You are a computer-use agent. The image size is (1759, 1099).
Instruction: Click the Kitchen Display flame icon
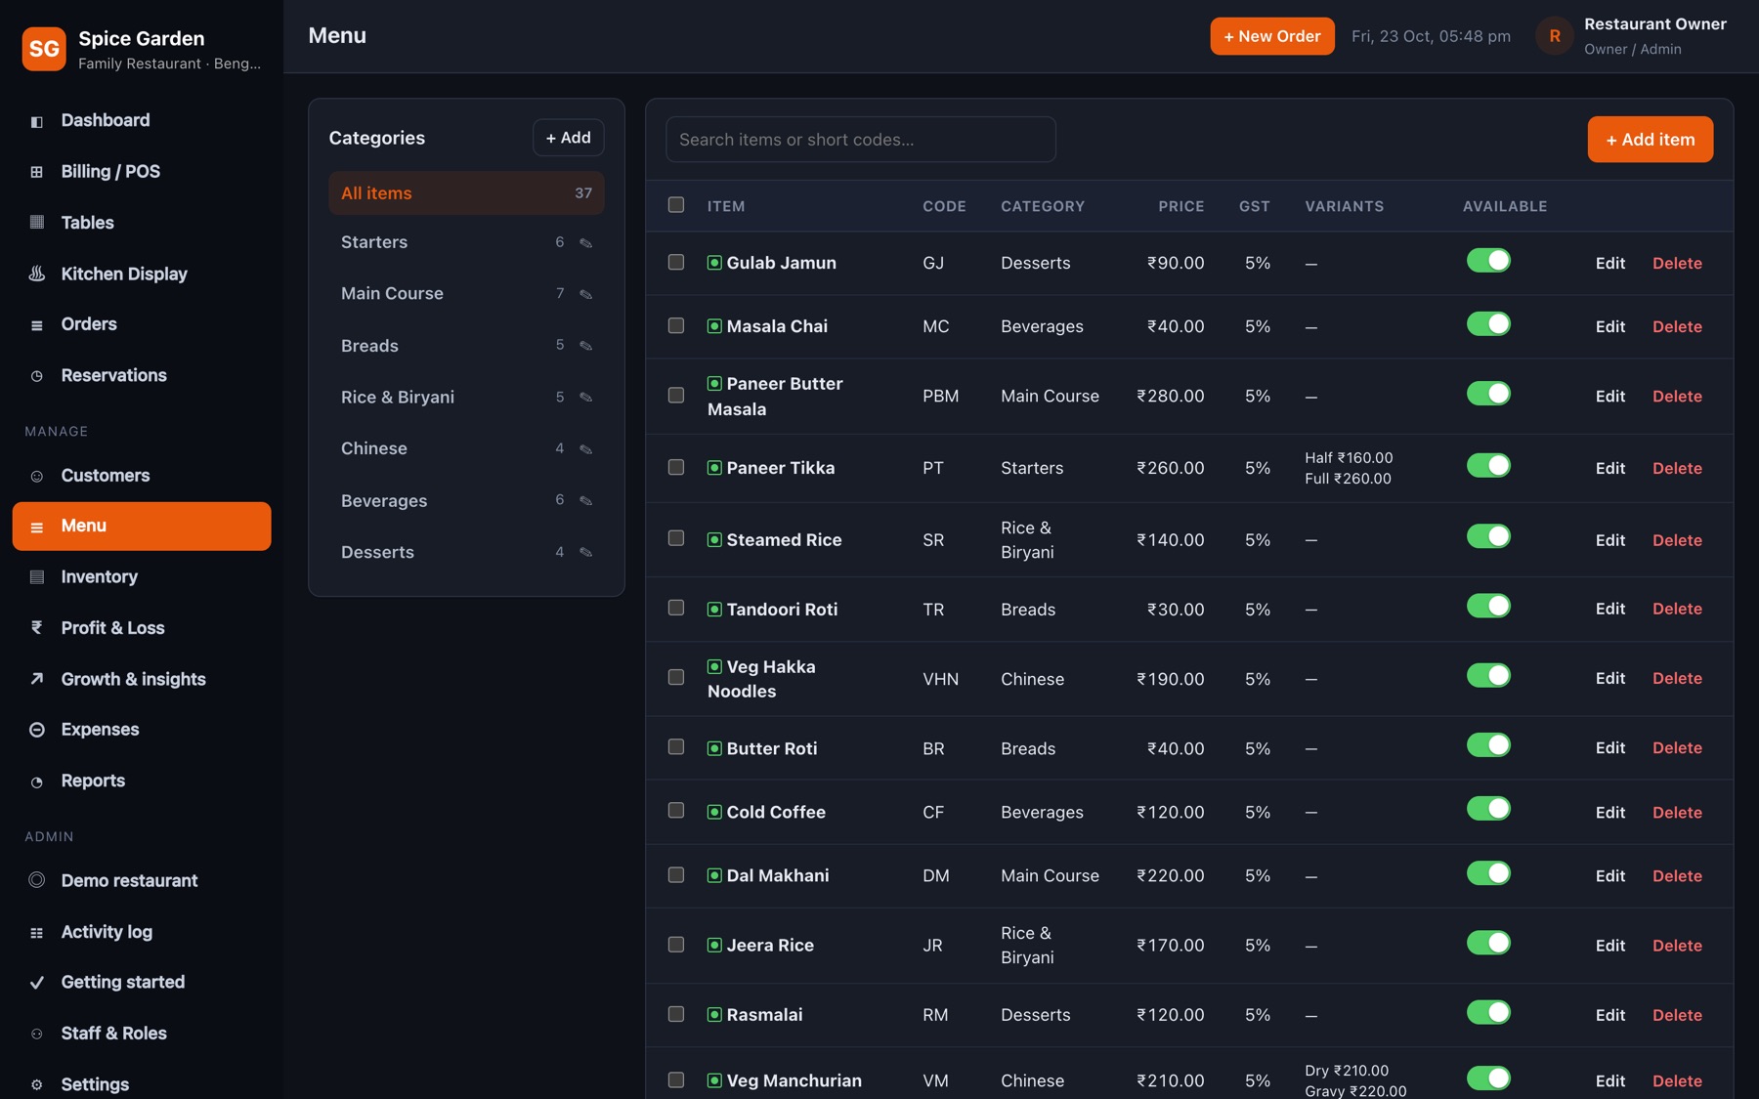36,274
